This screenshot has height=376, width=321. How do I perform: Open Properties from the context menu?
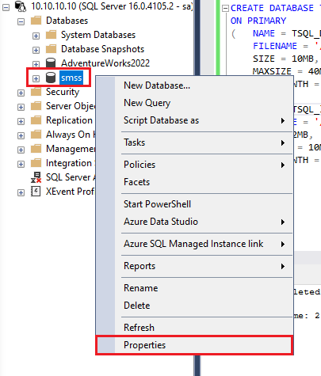pos(194,345)
